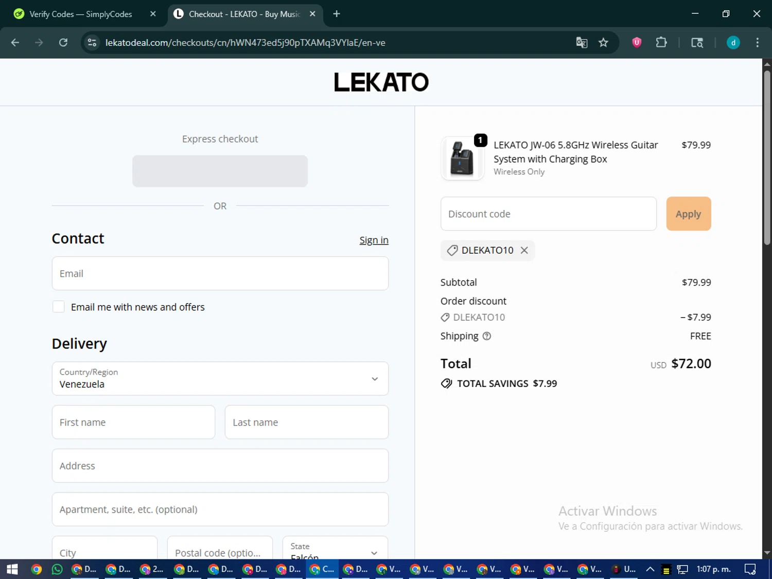The width and height of the screenshot is (772, 579).
Task: Apply the discount code
Action: [688, 214]
